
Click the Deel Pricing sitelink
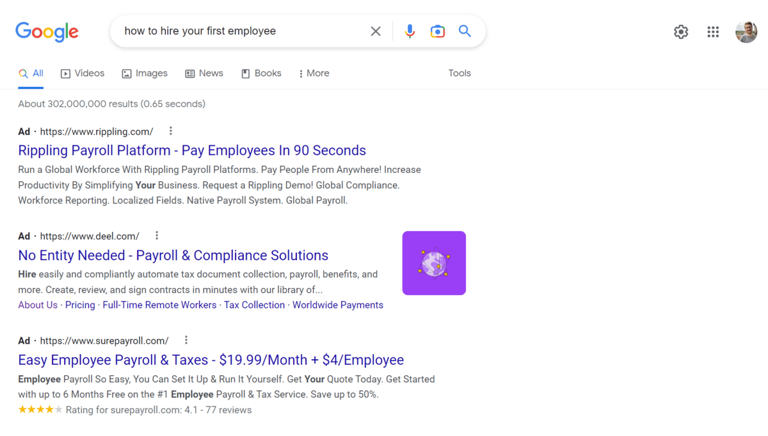[80, 305]
